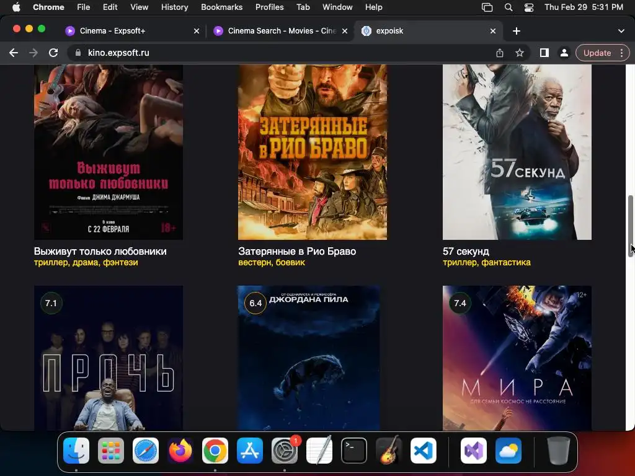635x476 pixels.
Task: Bookmark this page with the star icon
Action: click(520, 53)
